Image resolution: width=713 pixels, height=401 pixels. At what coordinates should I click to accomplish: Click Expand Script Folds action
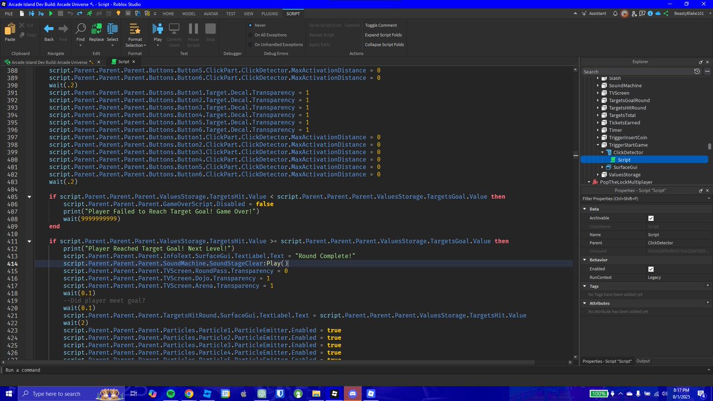click(384, 35)
